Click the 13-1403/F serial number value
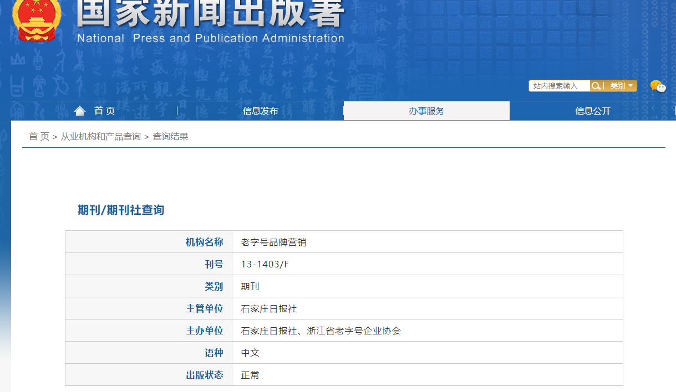 (265, 264)
